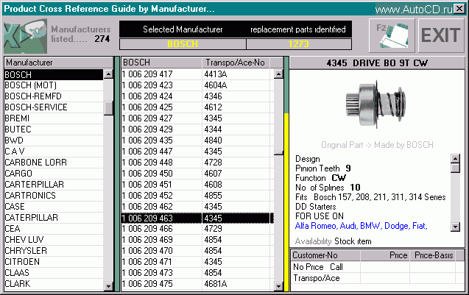Click the part number list scrollbar thumb
Viewport: 469px width, 295px height.
pyautogui.click(x=278, y=153)
